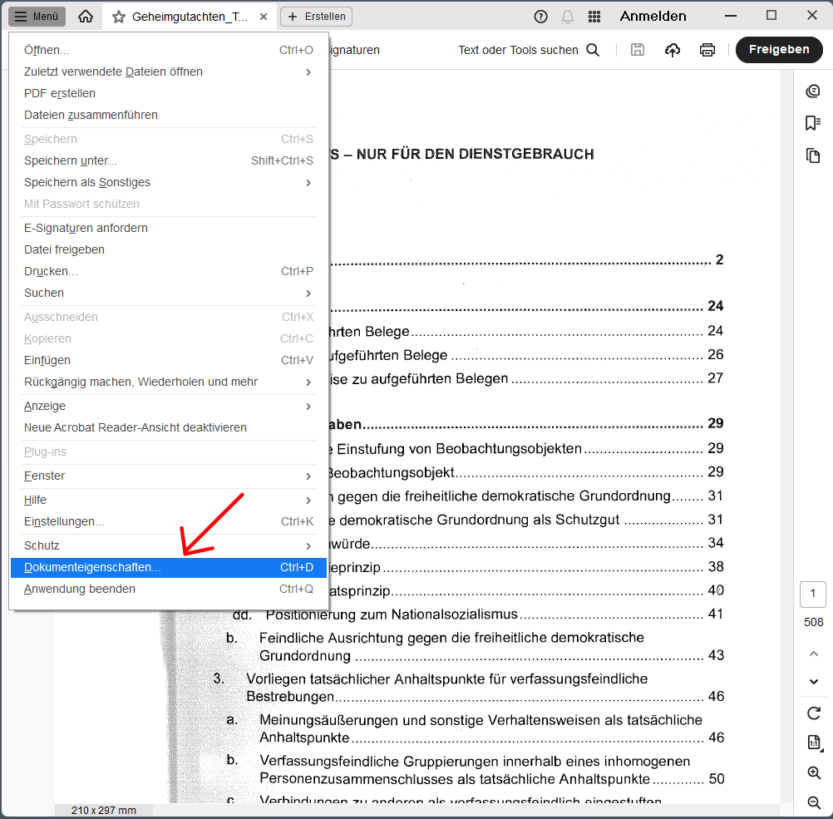The width and height of the screenshot is (833, 819).
Task: Click the page number input field
Action: (813, 594)
